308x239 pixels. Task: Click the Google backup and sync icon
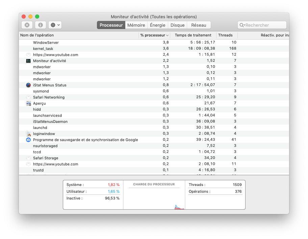[28, 140]
